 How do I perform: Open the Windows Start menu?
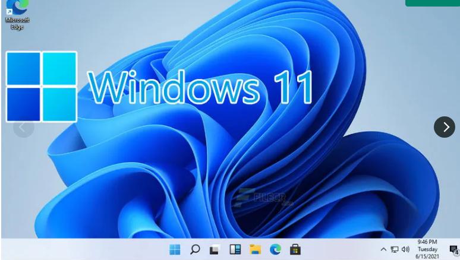(x=175, y=250)
